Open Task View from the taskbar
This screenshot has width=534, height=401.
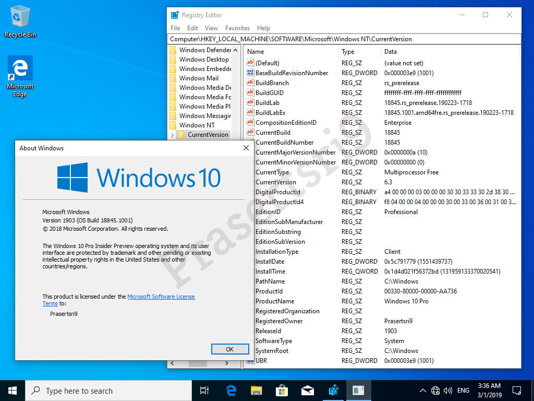point(204,391)
